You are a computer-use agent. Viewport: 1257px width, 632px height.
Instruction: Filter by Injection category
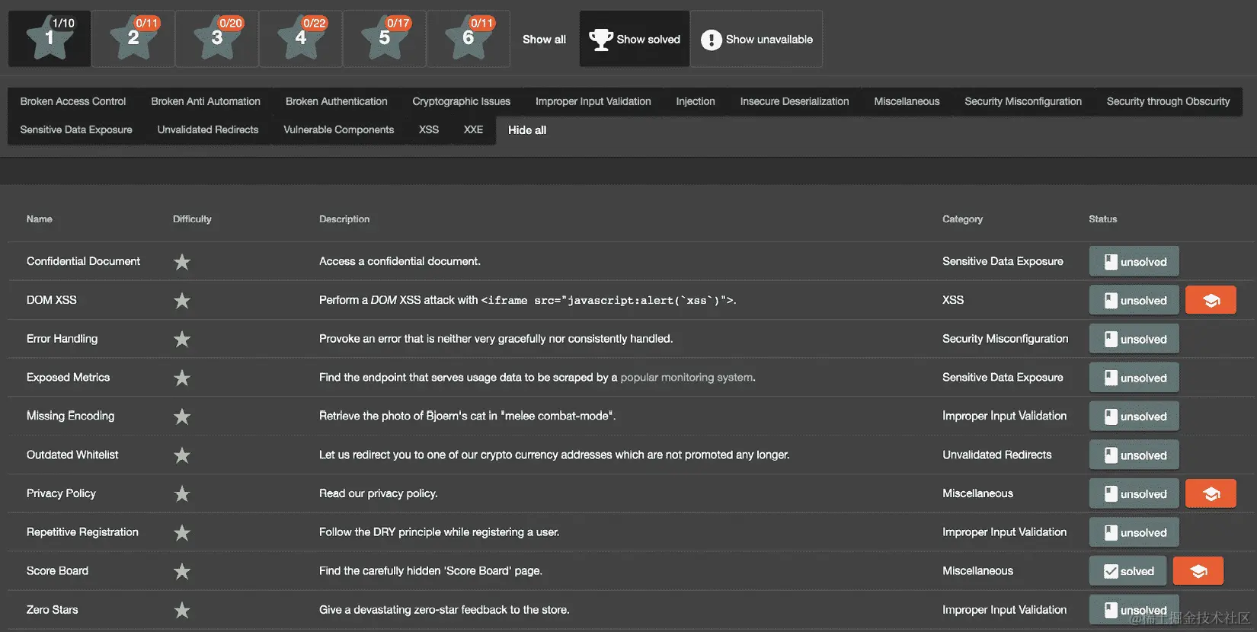pyautogui.click(x=696, y=101)
